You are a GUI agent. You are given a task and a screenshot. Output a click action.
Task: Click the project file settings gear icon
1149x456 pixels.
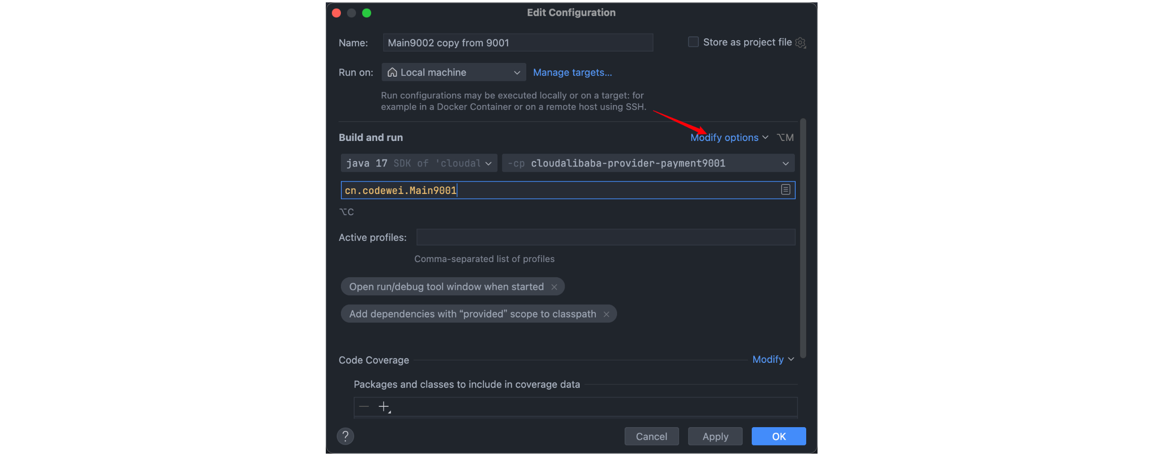(x=800, y=43)
